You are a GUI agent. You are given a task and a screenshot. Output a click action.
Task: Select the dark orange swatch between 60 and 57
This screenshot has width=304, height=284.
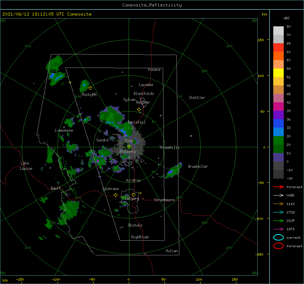(278, 56)
